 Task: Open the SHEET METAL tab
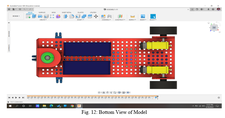click(66, 13)
